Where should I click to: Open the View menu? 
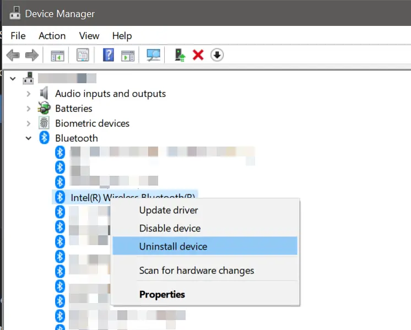pos(89,36)
